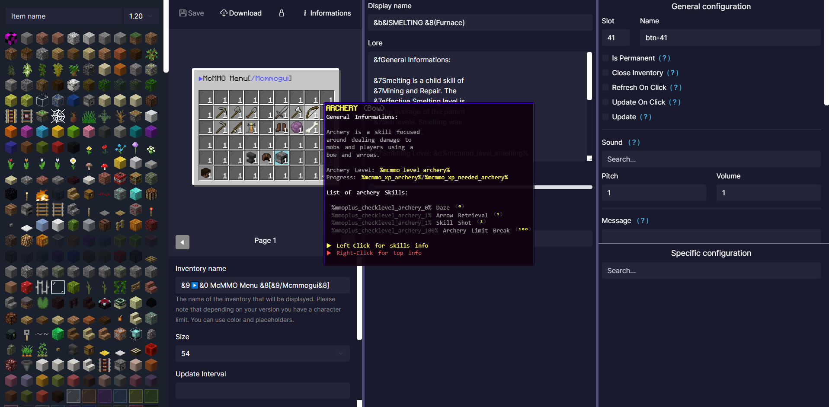Pick the magenta-black missing texture block

click(11, 38)
